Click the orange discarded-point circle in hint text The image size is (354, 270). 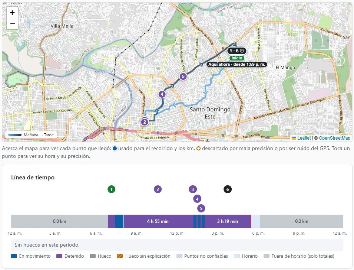[x=198, y=149]
